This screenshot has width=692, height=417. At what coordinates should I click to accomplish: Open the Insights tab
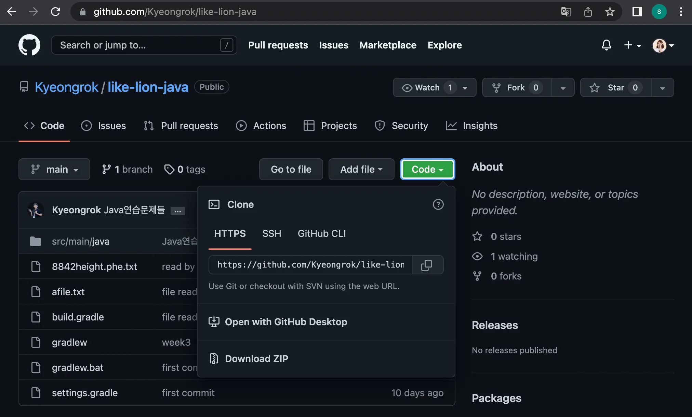point(472,126)
